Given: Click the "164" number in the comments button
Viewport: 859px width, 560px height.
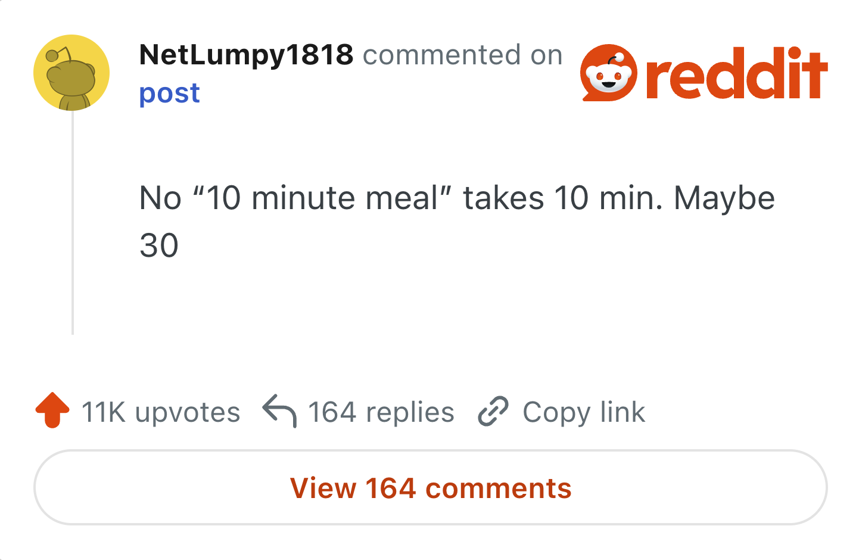Looking at the screenshot, I should 390,489.
